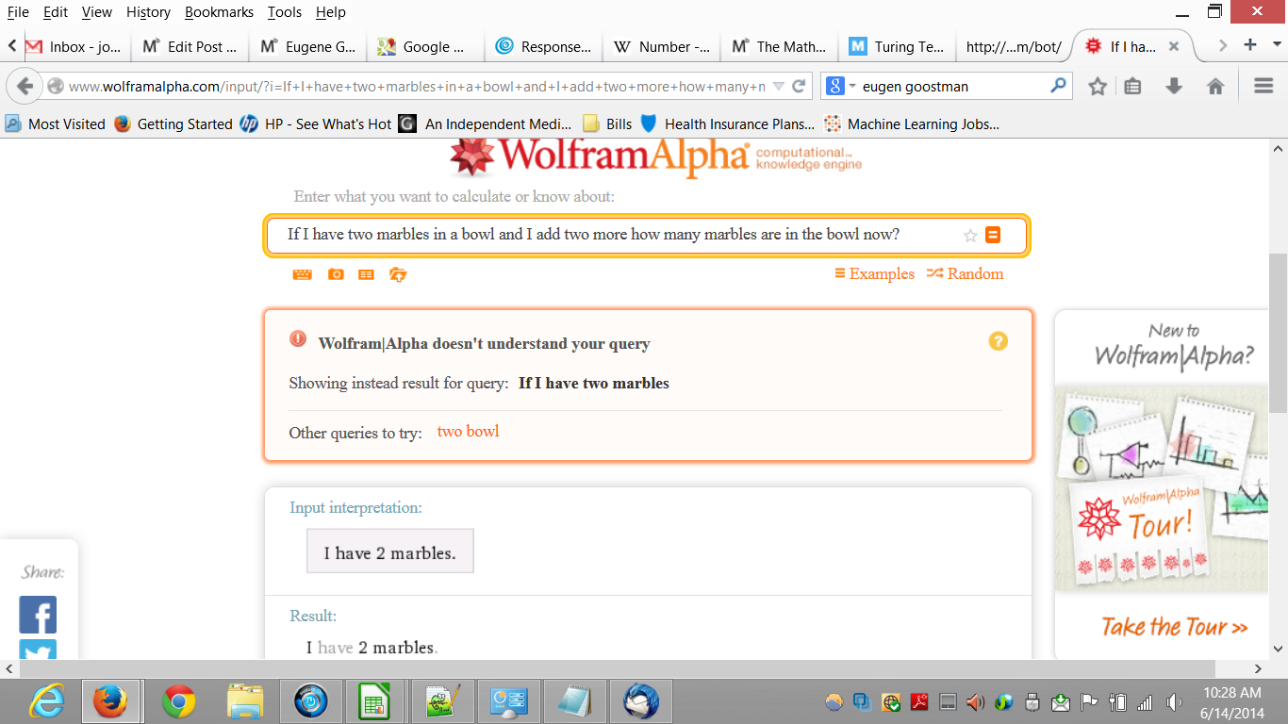Open the Edit menu
Viewport: 1288px width, 724px height.
coord(55,12)
